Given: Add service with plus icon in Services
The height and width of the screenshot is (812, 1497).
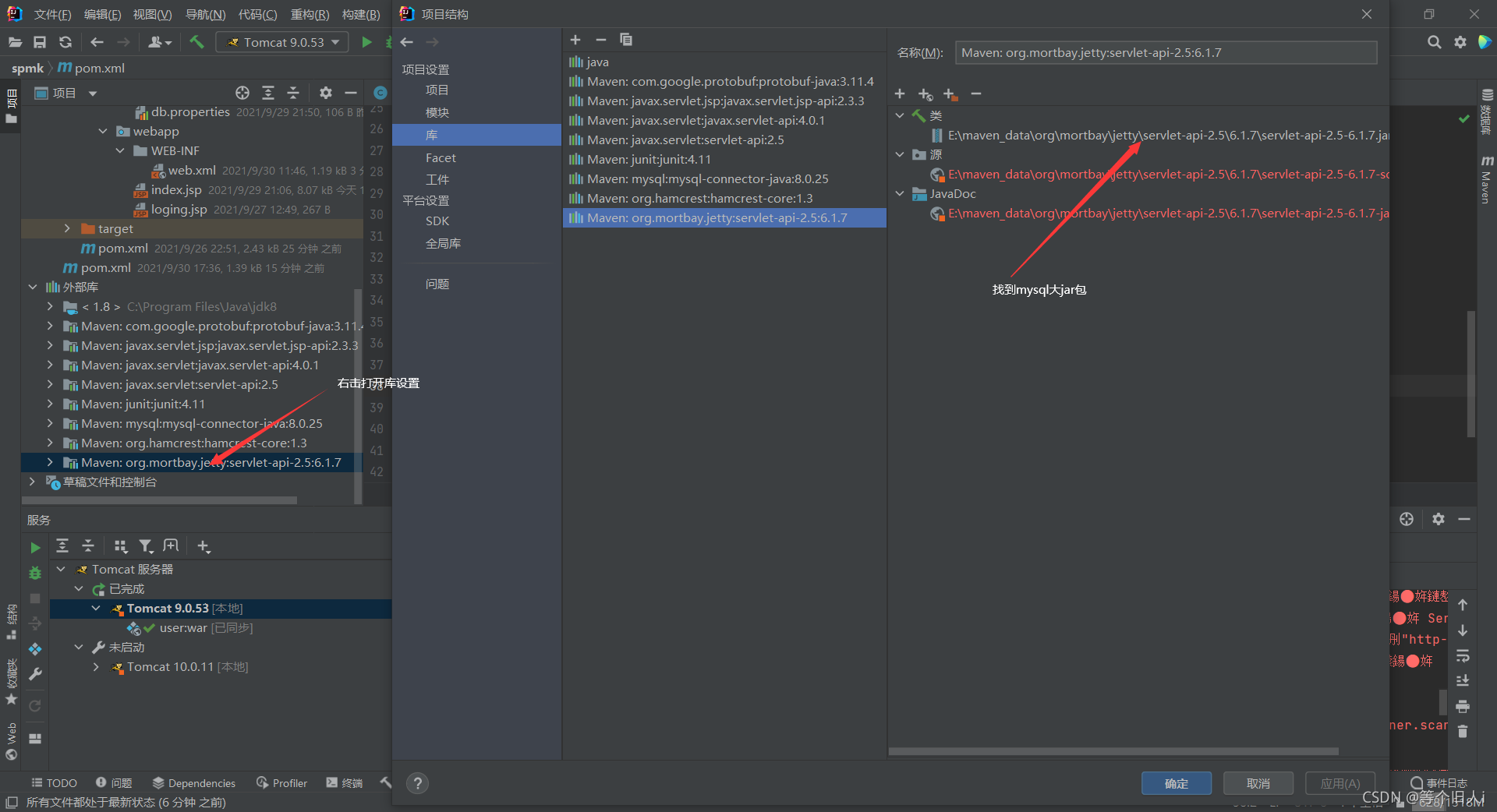Looking at the screenshot, I should pos(203,546).
